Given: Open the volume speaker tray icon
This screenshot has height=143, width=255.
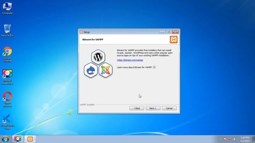Looking at the screenshot, I should 235,139.
